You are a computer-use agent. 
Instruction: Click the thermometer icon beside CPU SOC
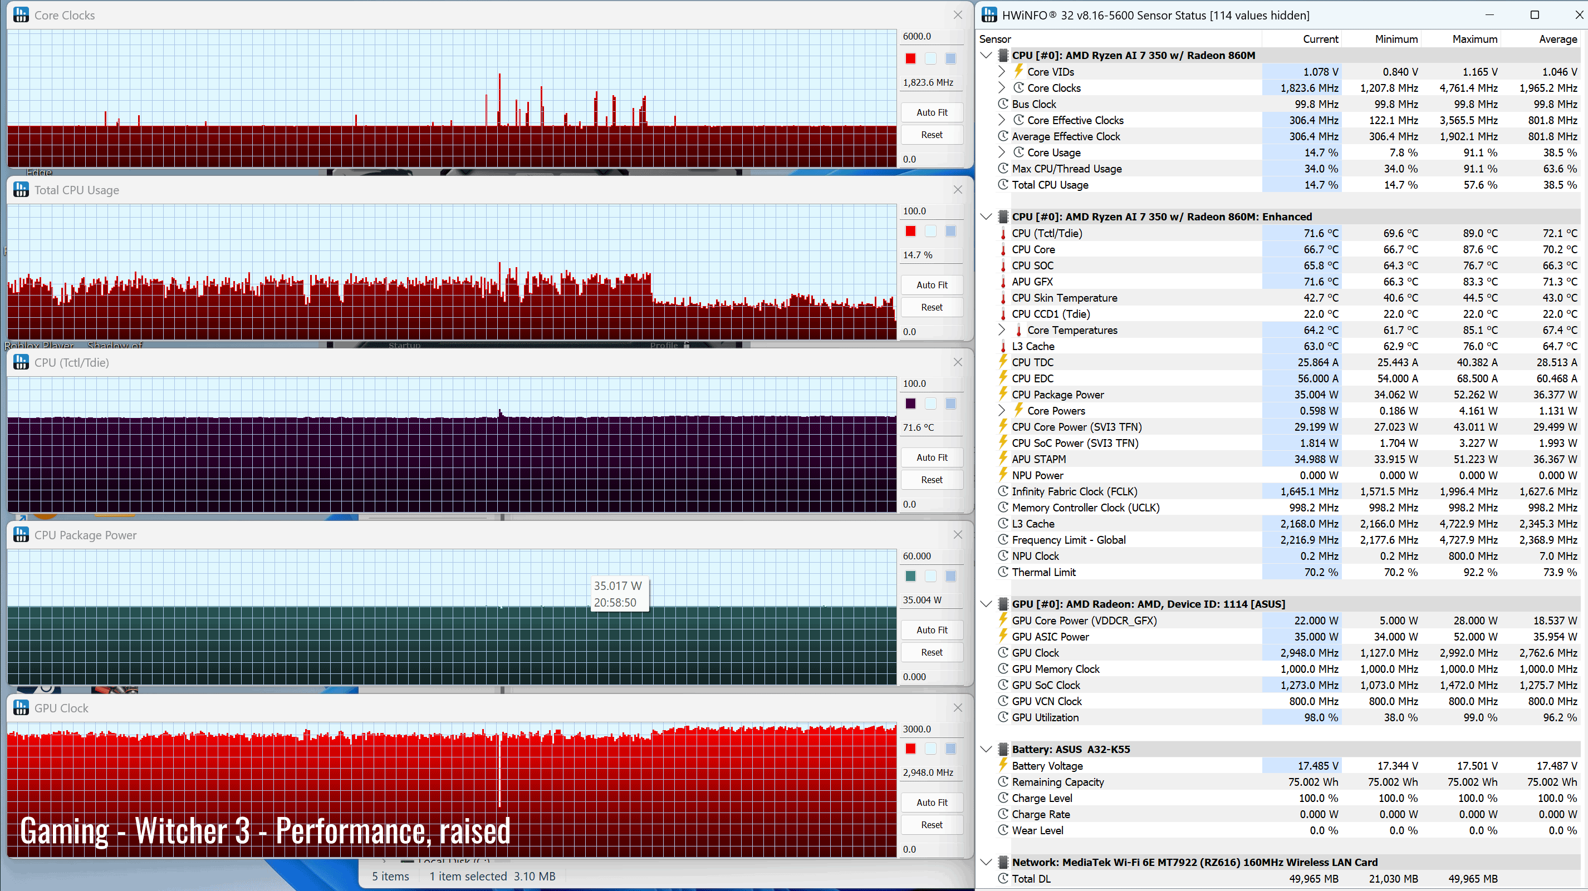pyautogui.click(x=1003, y=265)
